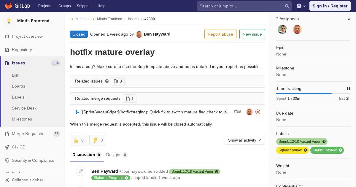Open Help in the navbar
The width and height of the screenshot is (356, 187).
[101, 6]
